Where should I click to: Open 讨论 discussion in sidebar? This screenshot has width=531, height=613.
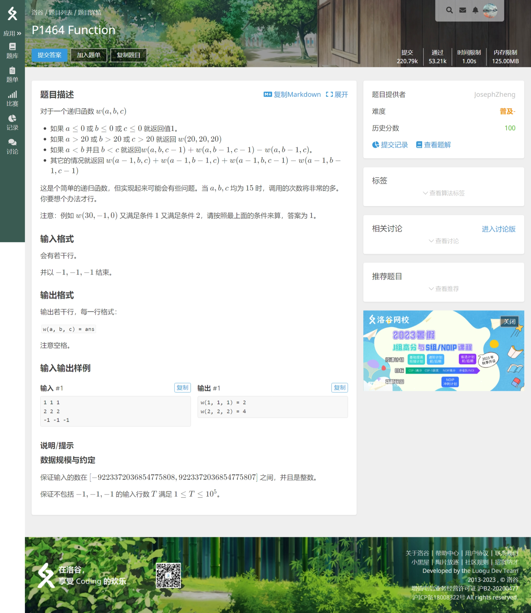point(12,147)
